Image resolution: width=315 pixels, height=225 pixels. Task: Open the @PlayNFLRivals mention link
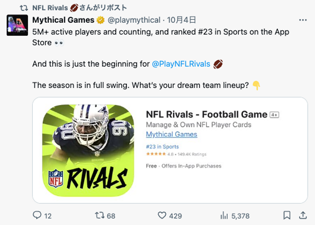click(x=181, y=64)
